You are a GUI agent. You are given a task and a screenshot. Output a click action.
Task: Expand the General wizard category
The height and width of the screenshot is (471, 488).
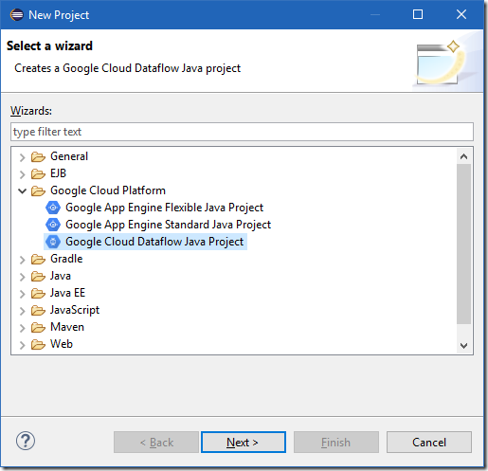tap(22, 157)
